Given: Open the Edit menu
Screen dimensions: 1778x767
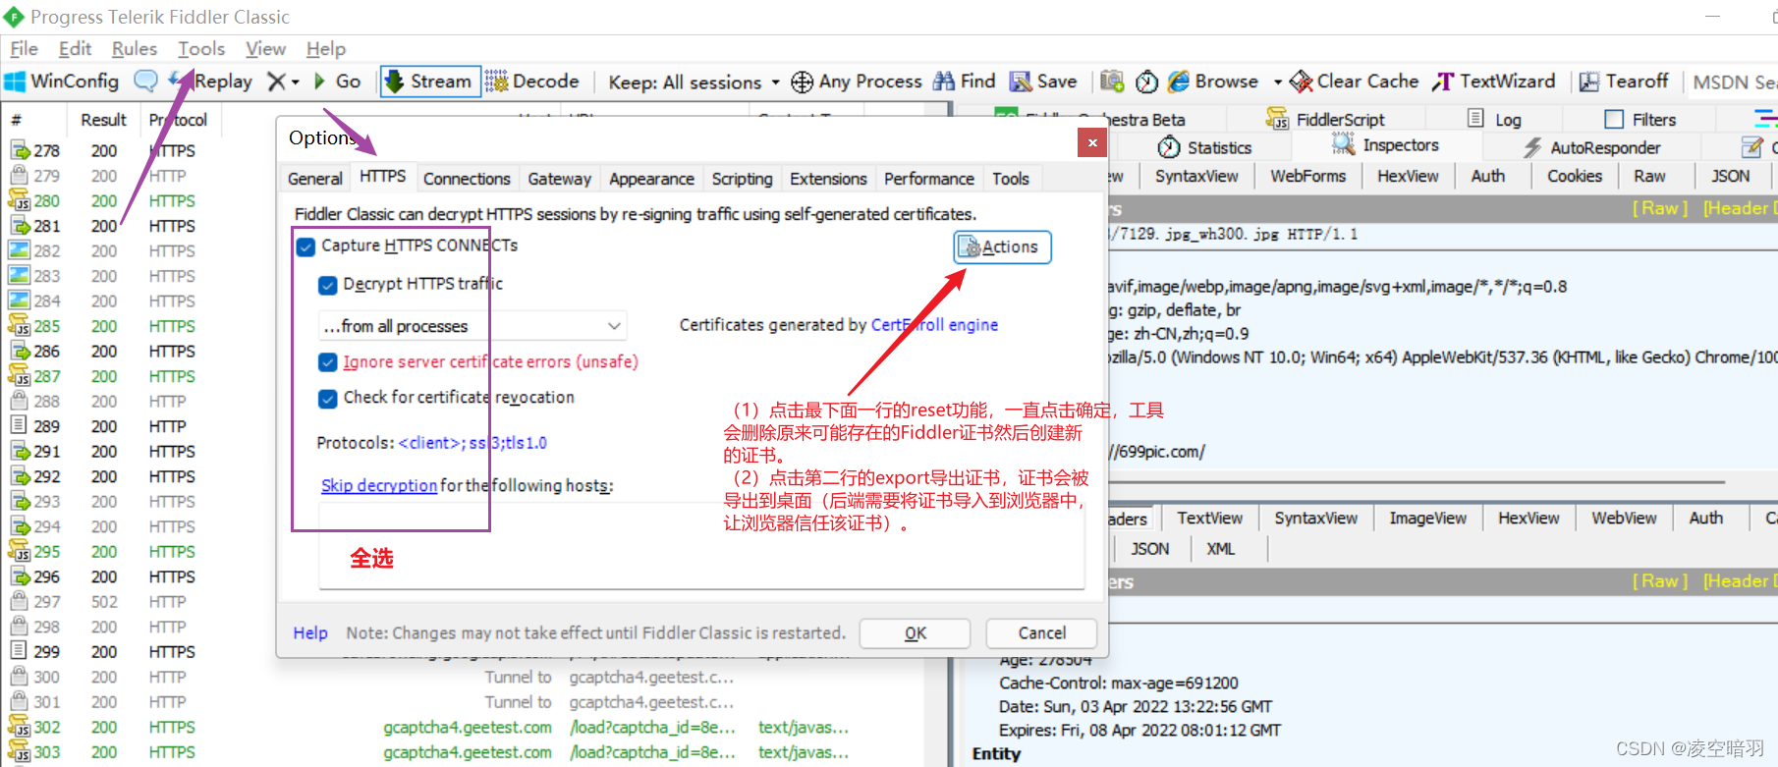Looking at the screenshot, I should (75, 49).
